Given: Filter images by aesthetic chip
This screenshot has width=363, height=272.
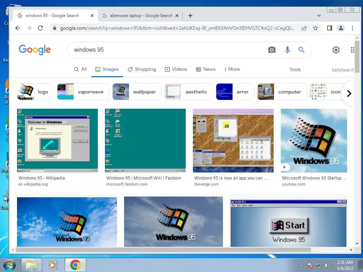Looking at the screenshot, I should point(189,92).
